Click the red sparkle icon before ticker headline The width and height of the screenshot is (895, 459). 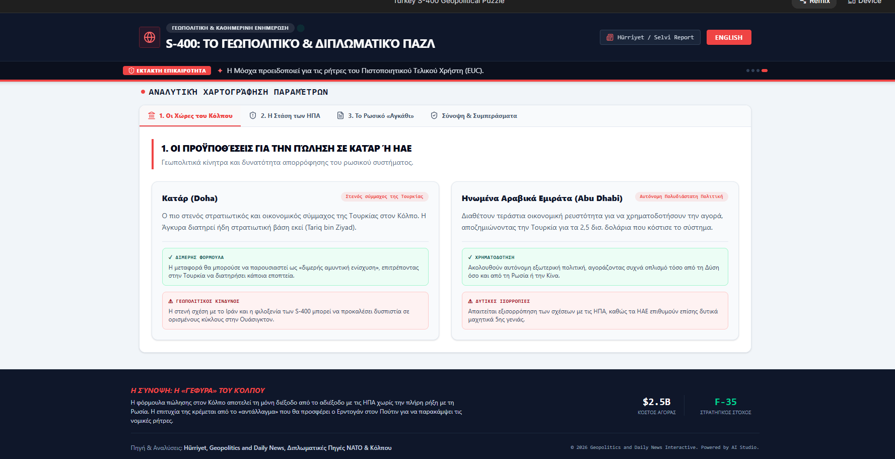coord(220,71)
